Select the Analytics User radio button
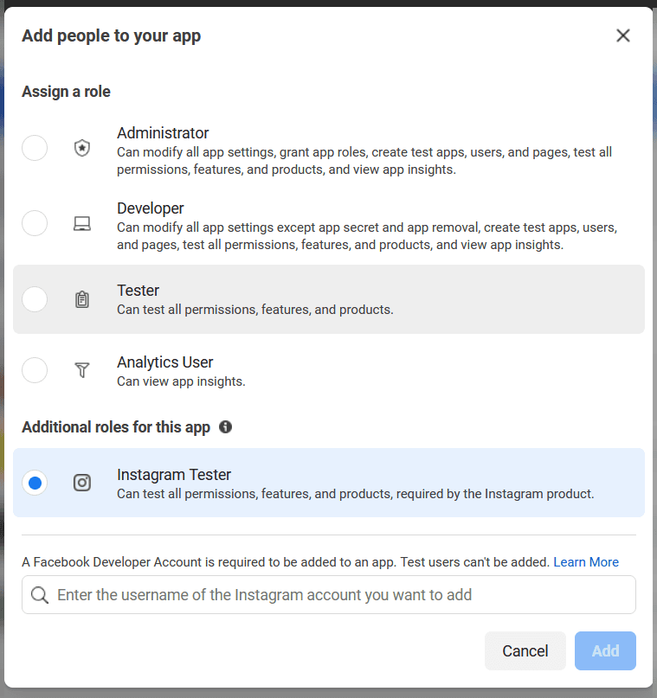The height and width of the screenshot is (698, 657). click(35, 370)
